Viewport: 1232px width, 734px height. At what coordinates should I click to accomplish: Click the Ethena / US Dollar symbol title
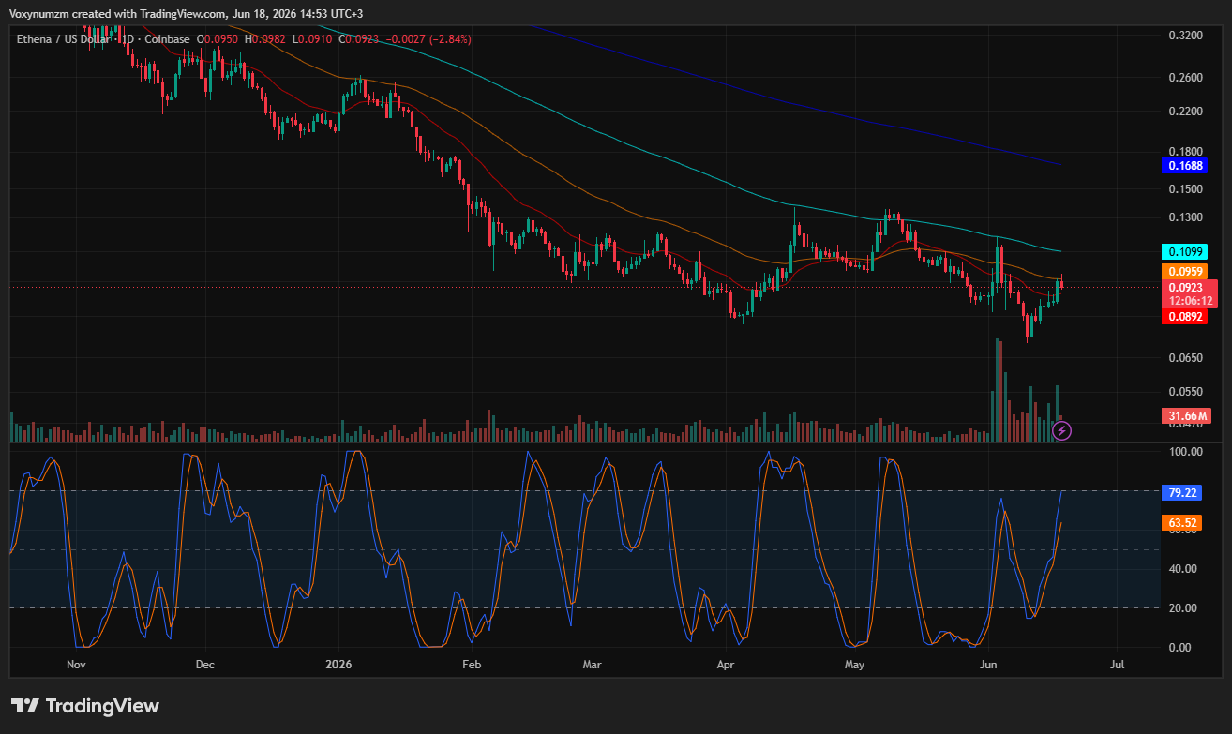tap(65, 39)
